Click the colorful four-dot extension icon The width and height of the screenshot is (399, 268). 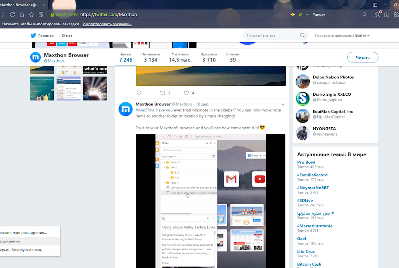[293, 15]
